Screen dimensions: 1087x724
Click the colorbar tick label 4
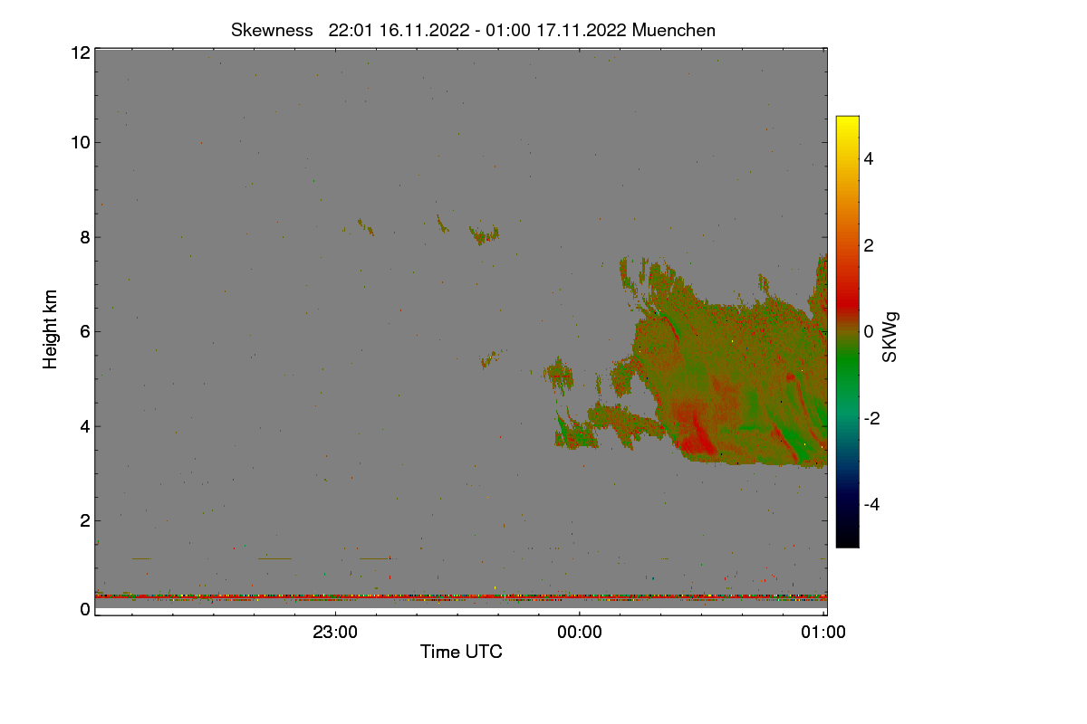click(869, 158)
